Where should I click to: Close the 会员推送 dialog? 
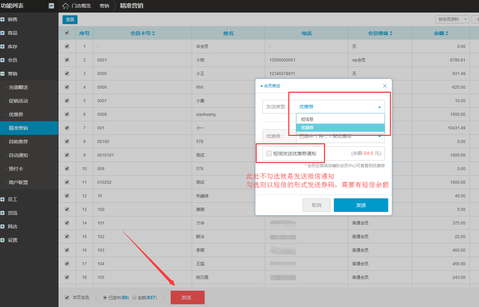click(x=385, y=86)
